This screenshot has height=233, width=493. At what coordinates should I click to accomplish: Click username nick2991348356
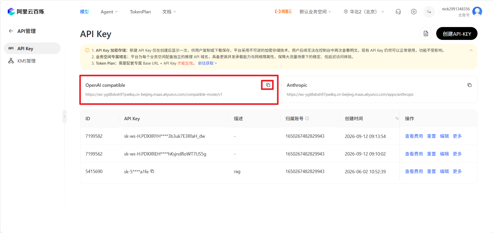tap(456, 9)
